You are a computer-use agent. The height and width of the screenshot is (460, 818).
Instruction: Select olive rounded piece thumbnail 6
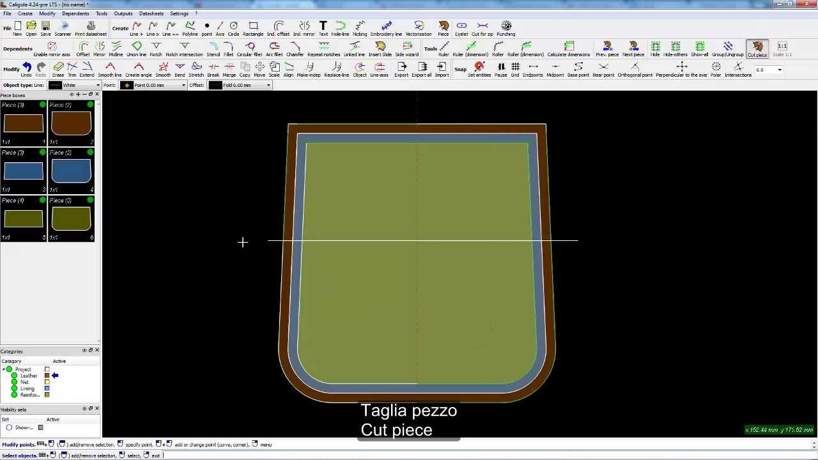(x=71, y=218)
